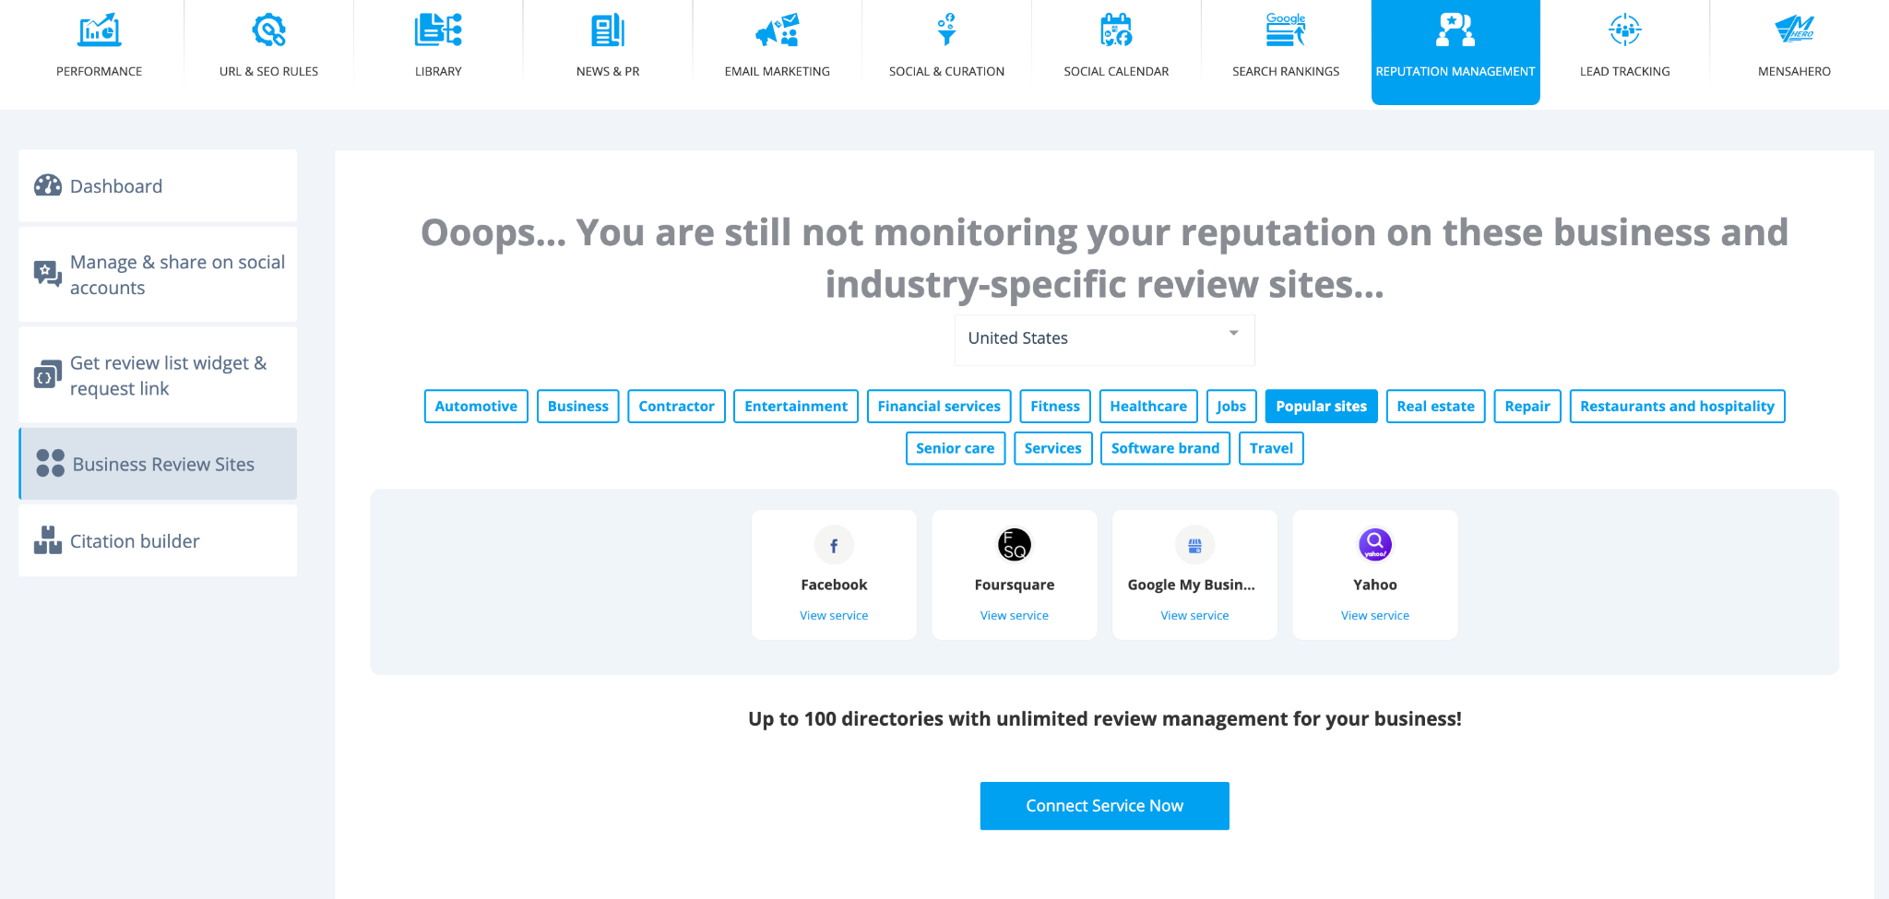Click the Foursquare logo icon
Screen dimensions: 1889x899
tap(1015, 545)
